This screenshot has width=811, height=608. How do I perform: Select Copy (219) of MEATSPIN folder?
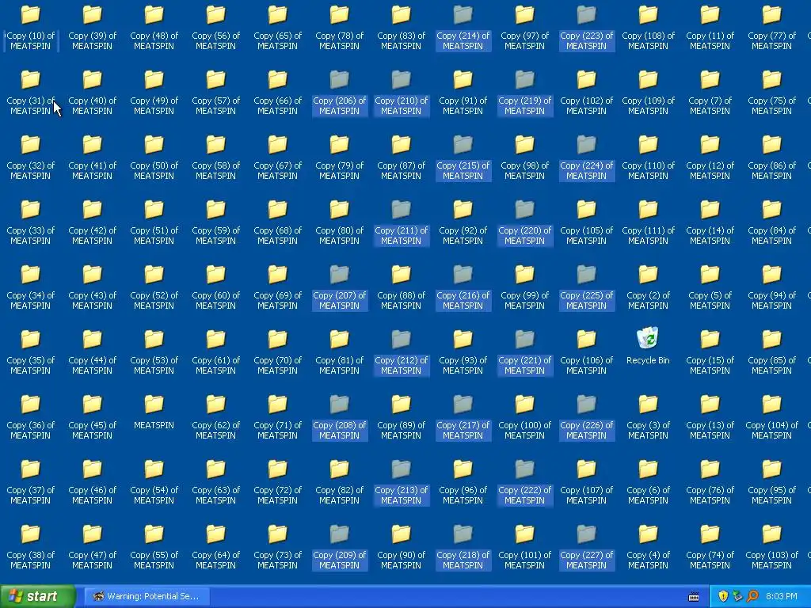click(524, 92)
